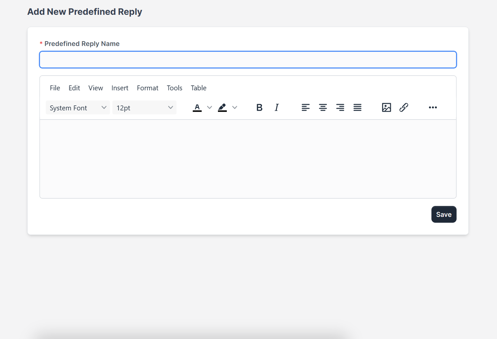This screenshot has height=339, width=497.
Task: Toggle italic formatting
Action: point(277,107)
